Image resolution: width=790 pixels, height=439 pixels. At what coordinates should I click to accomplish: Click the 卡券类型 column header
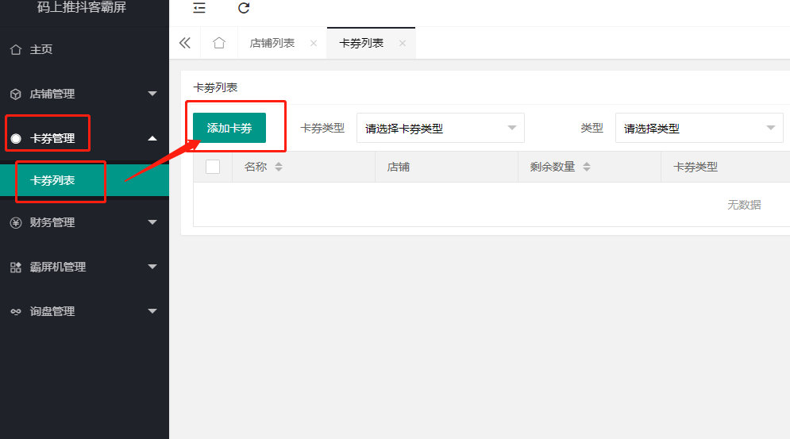point(696,167)
